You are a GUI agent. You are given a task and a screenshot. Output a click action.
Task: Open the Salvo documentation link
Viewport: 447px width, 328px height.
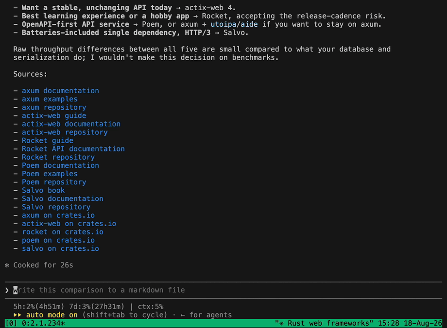(62, 199)
